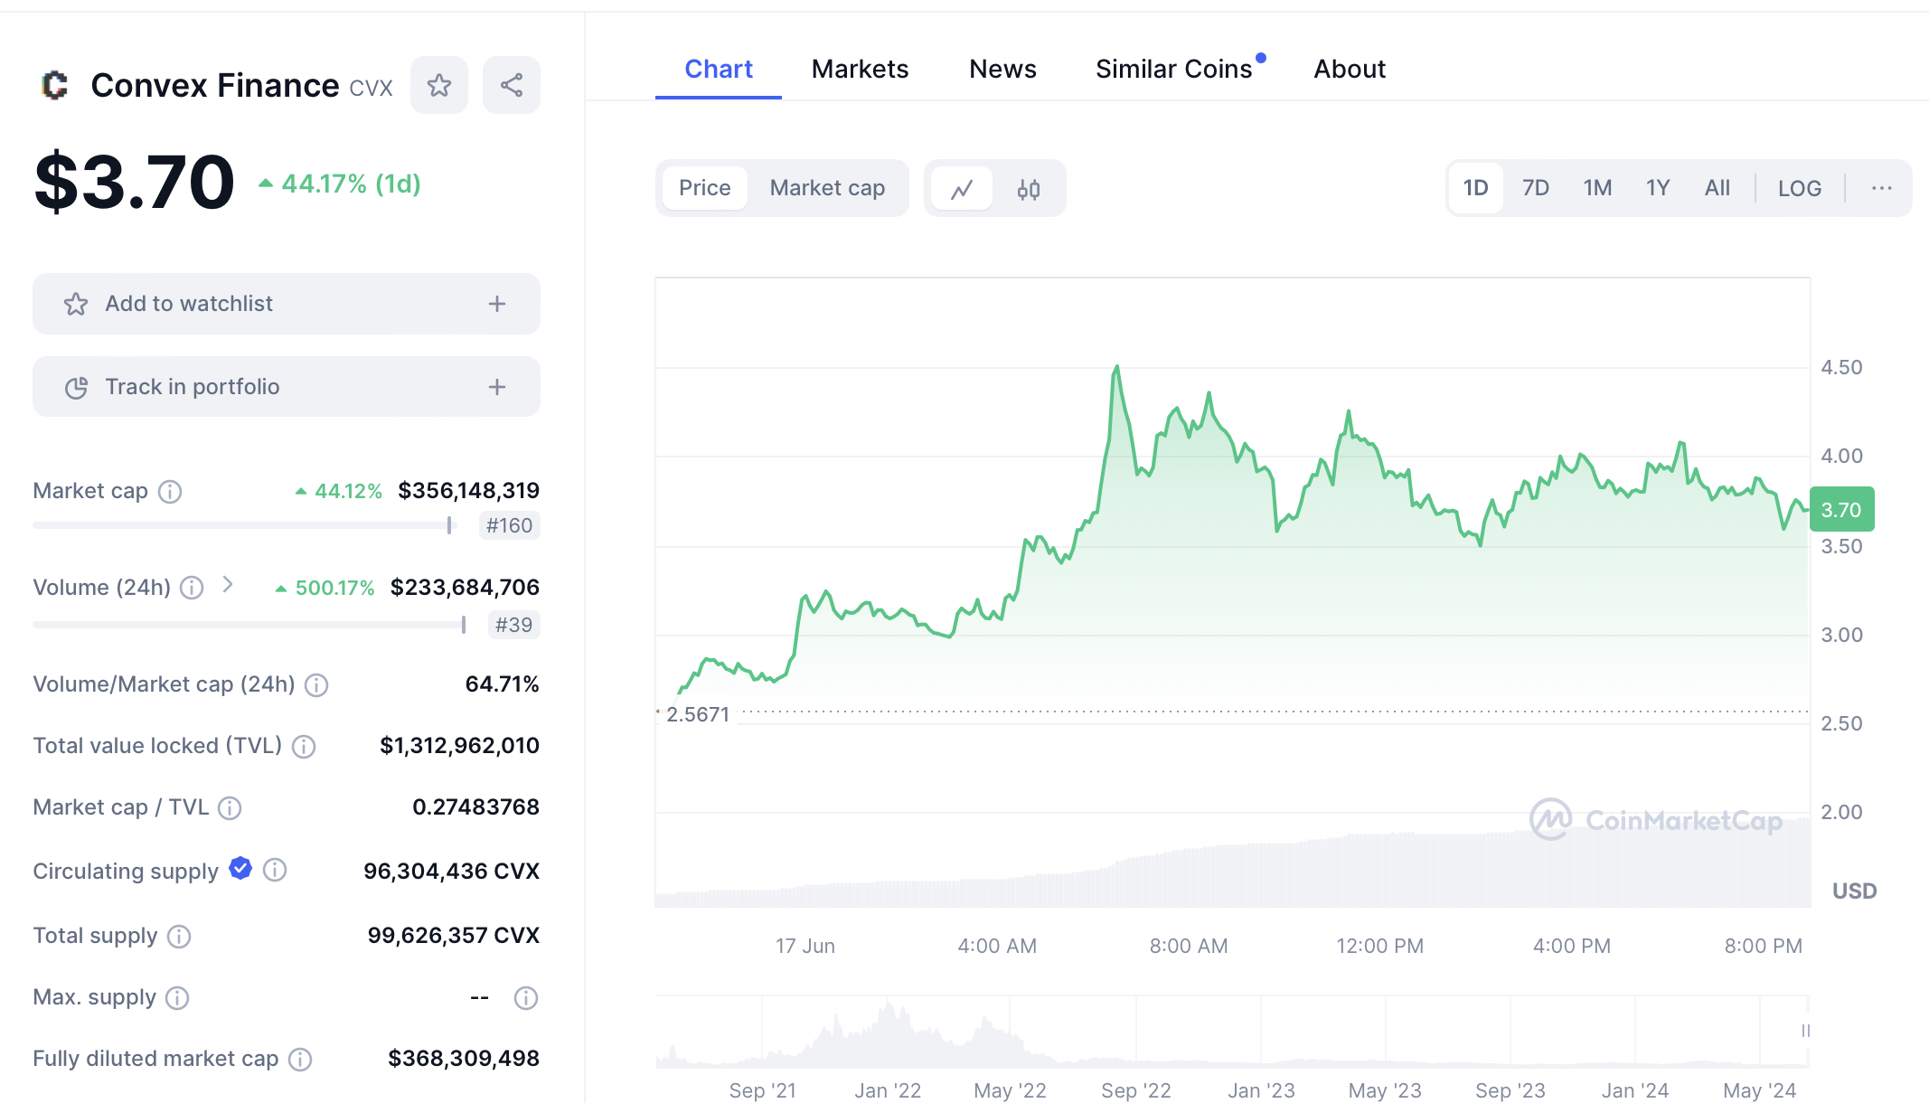Open info icon next to Market cap

(170, 491)
